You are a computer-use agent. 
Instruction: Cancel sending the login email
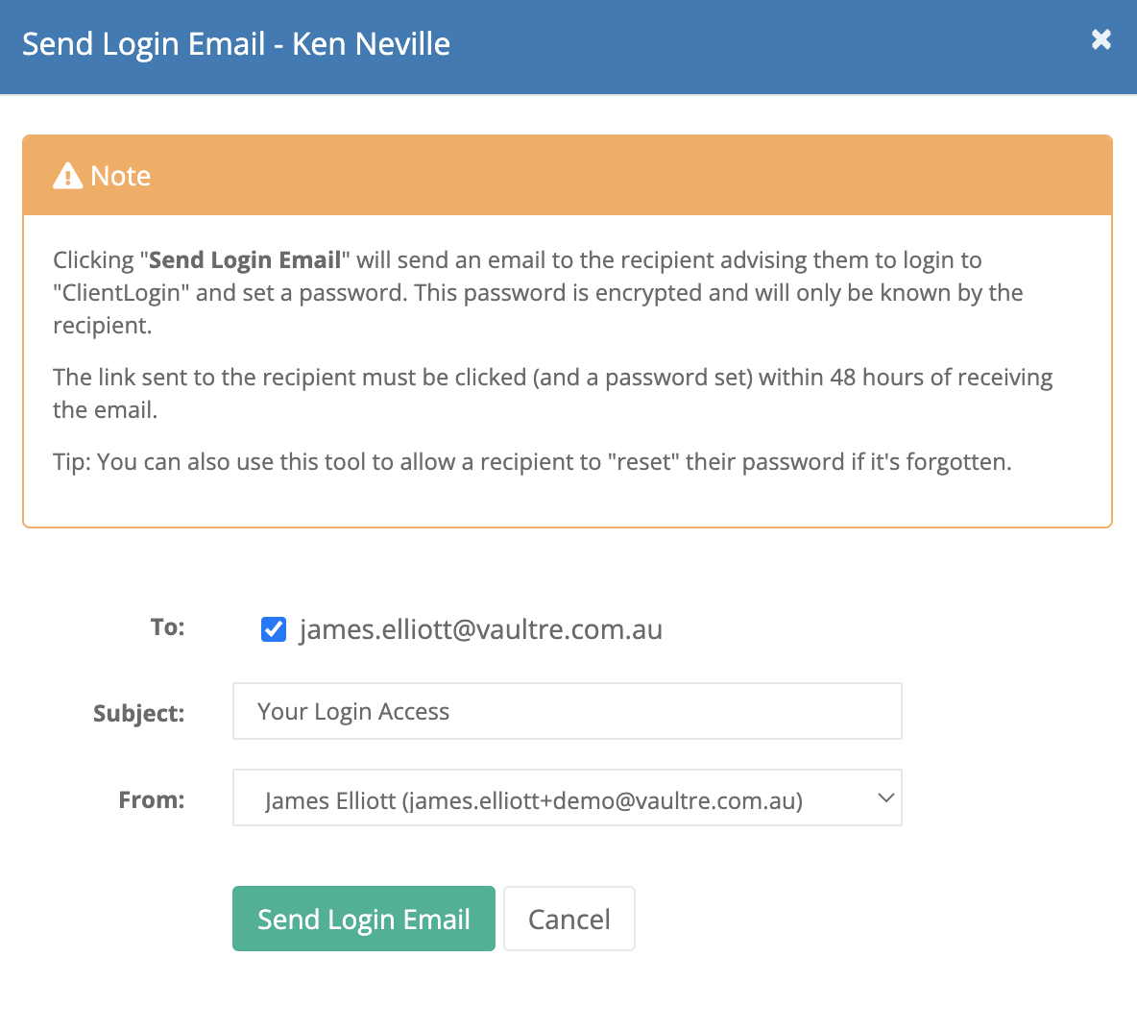click(568, 919)
